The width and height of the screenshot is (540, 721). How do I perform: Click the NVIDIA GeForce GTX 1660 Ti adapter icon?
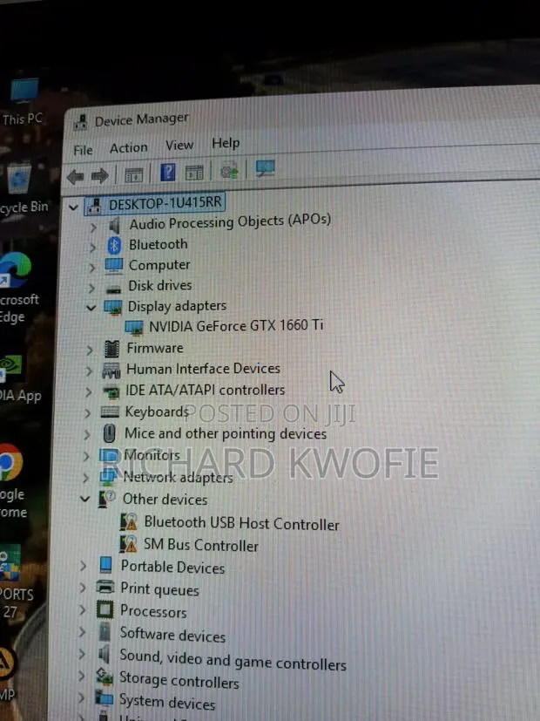[x=134, y=328]
